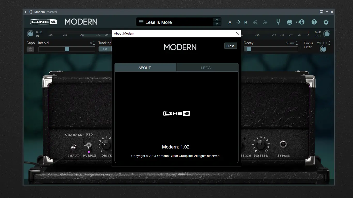Select next preset with down arrow
Screen dimensions: 353x198
(x=217, y=24)
